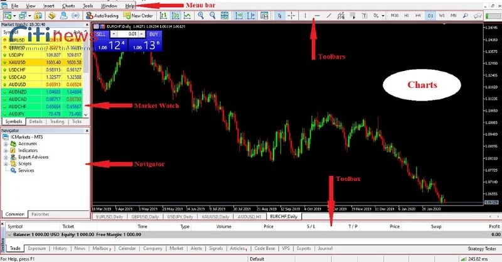Click the ICMarkets - MT5 server icon
The width and height of the screenshot is (502, 262).
pyautogui.click(x=6, y=137)
